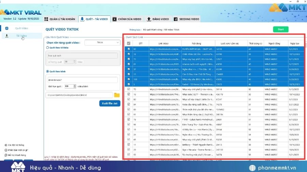
Task: Click the Giới hạn quét number stepper arrows
Action: (75, 86)
